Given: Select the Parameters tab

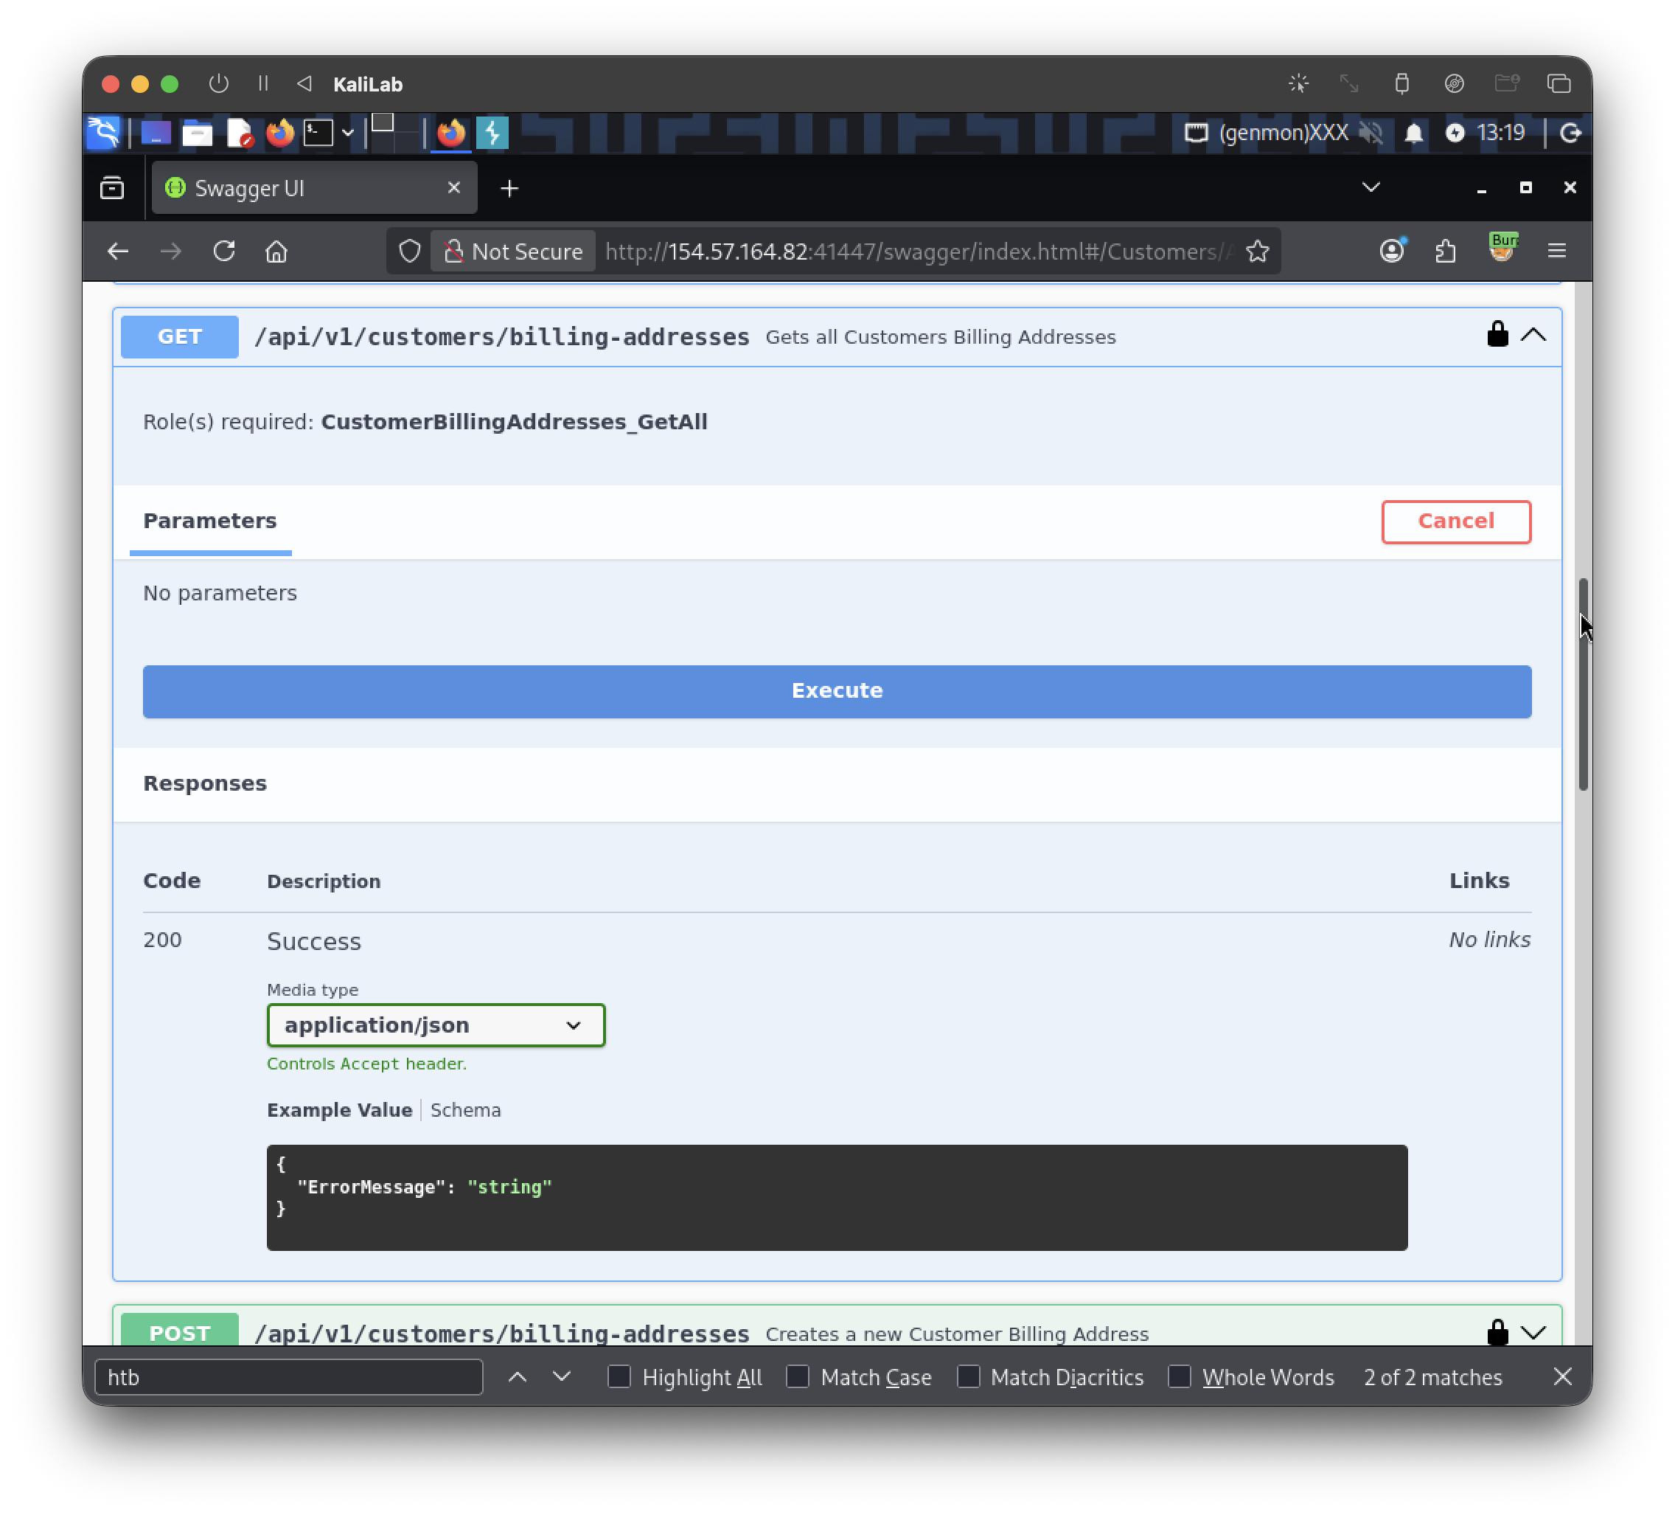Looking at the screenshot, I should (x=210, y=520).
